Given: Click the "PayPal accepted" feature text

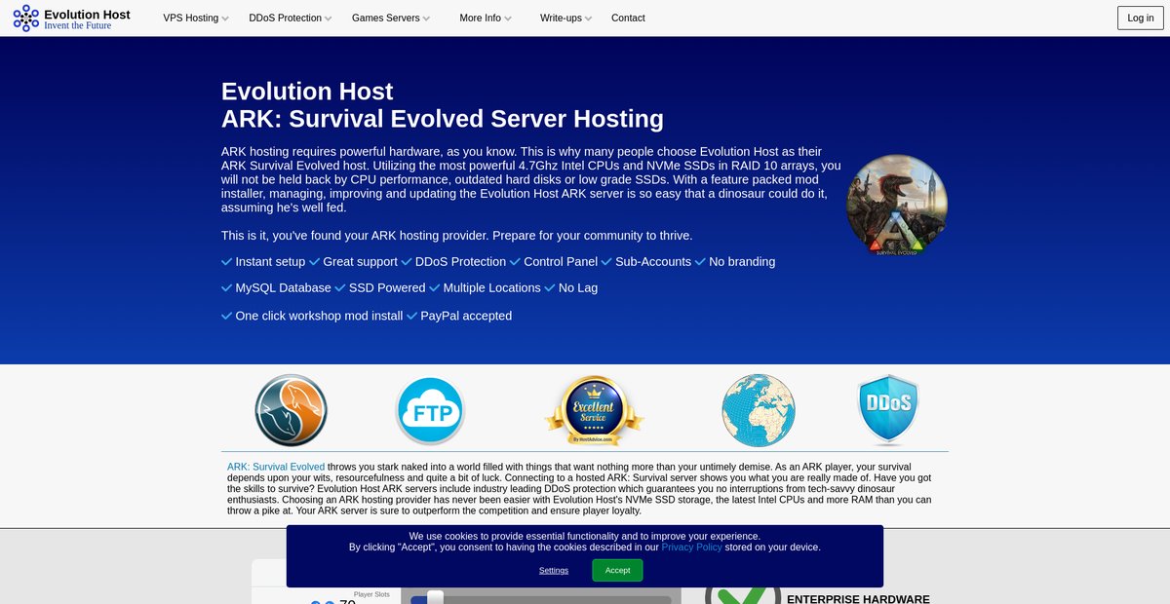Looking at the screenshot, I should click(x=466, y=316).
